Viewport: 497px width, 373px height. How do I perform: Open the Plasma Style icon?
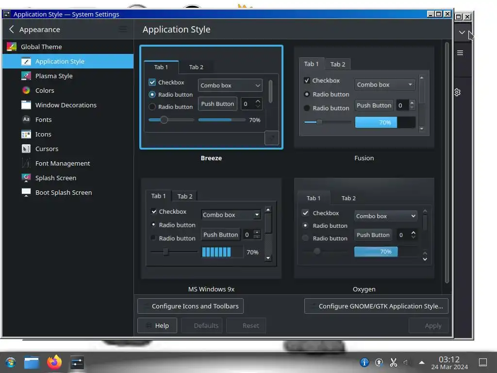pos(26,76)
